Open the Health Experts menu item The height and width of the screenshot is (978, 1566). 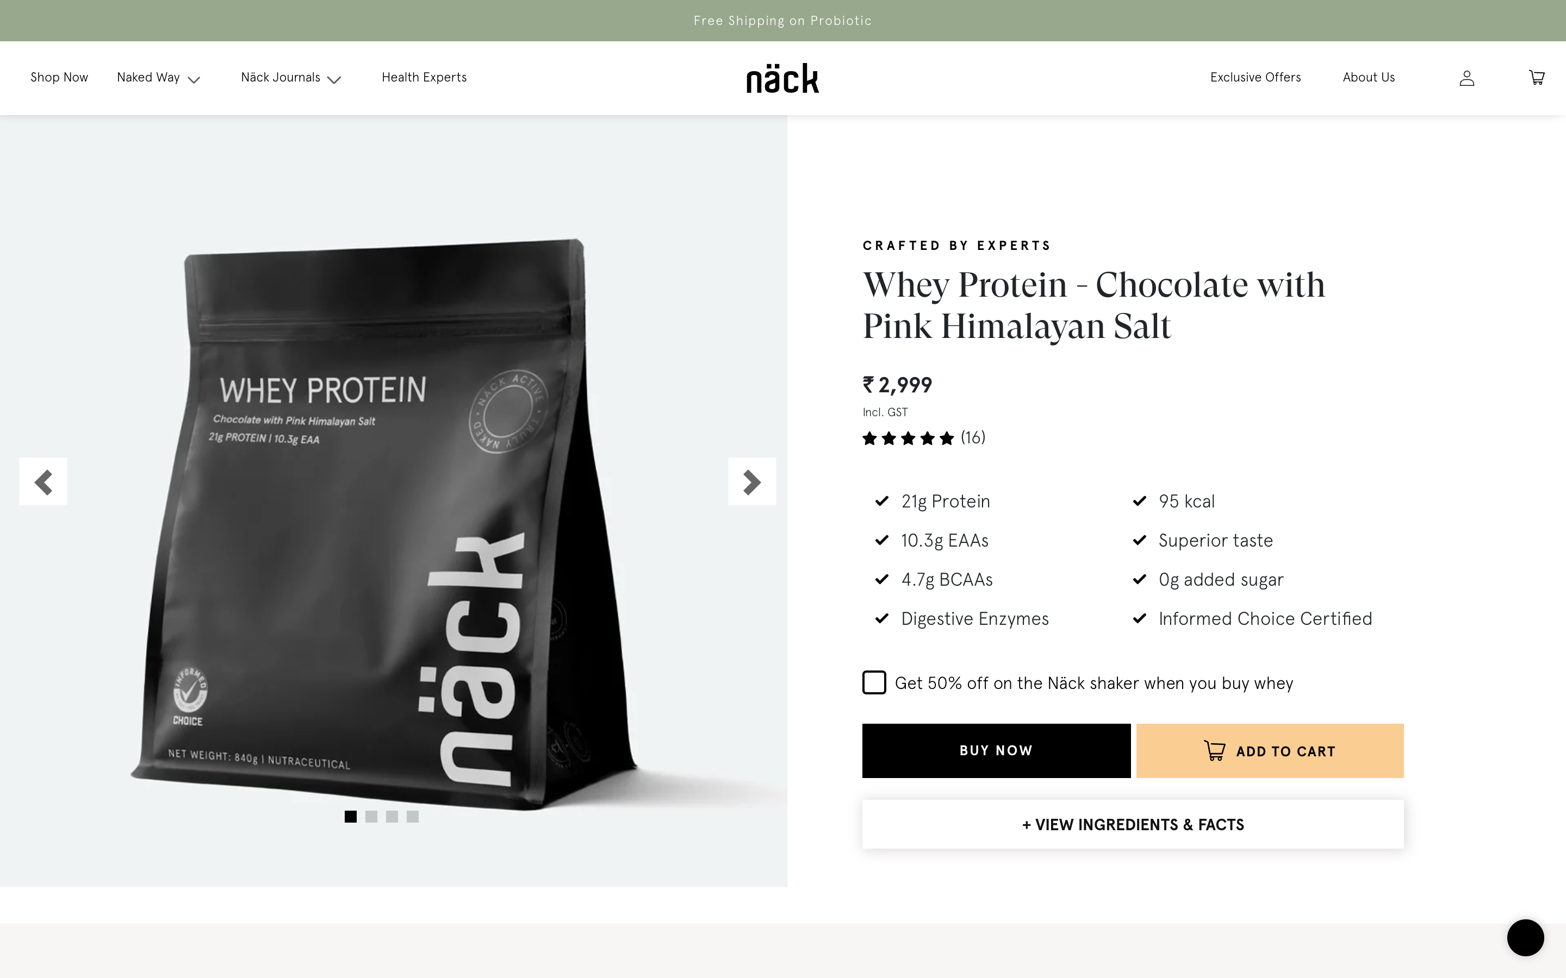click(424, 77)
